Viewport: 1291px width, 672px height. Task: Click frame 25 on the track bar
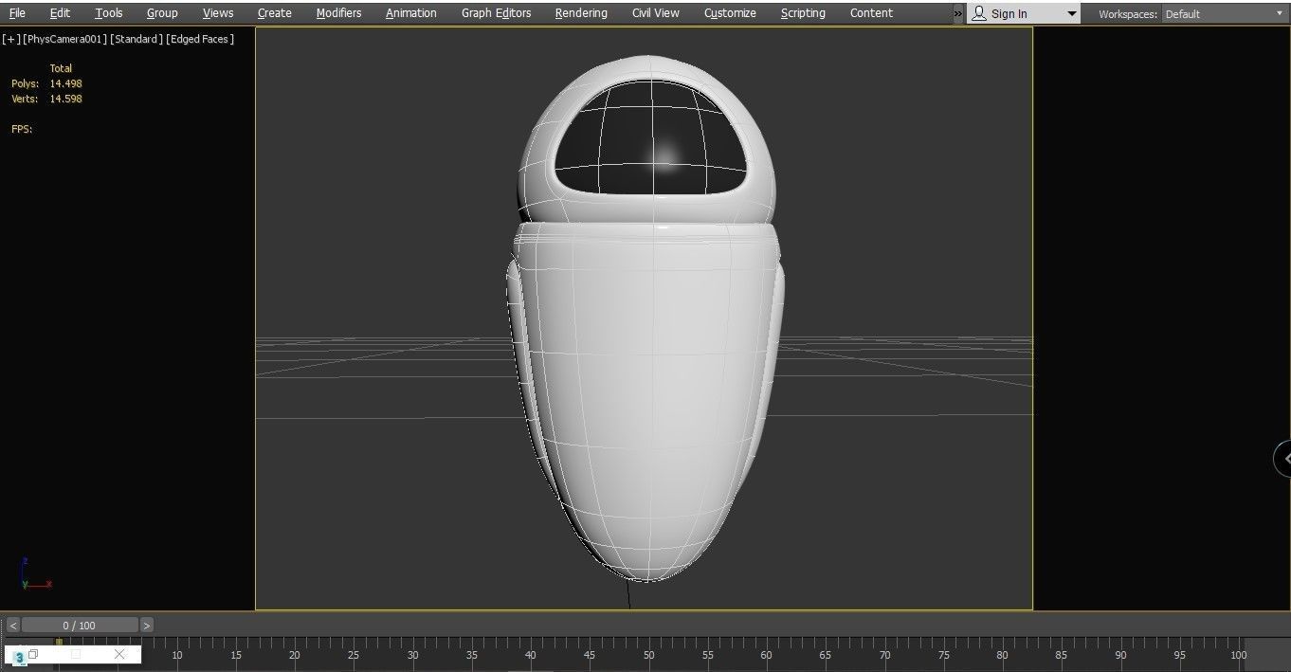point(354,655)
